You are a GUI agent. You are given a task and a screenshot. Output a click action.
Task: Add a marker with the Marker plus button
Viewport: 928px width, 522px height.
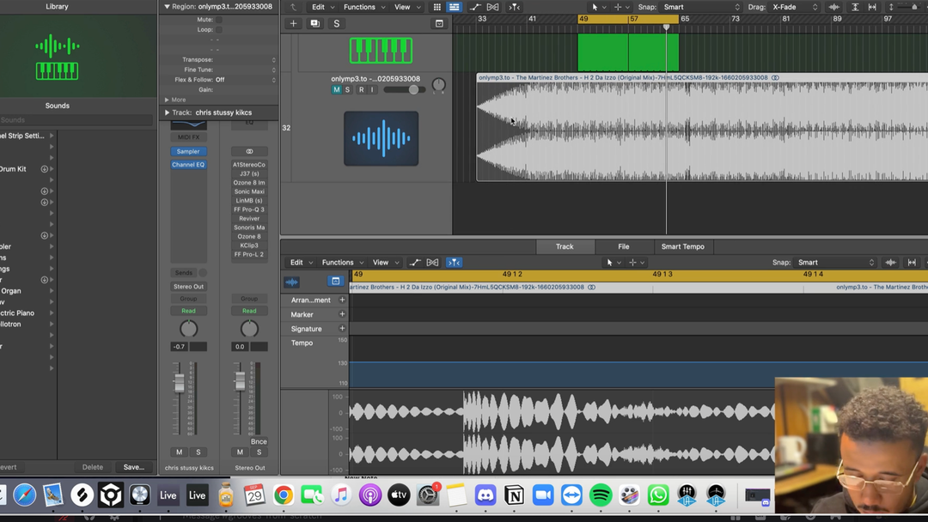point(342,314)
